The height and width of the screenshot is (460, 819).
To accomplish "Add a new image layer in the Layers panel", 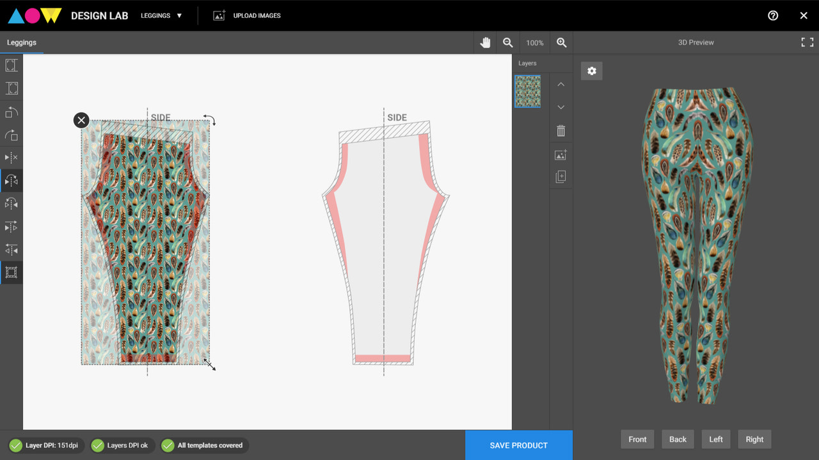I will click(x=561, y=154).
